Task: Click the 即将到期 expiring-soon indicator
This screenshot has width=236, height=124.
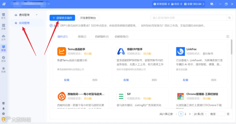Action: pos(162,4)
